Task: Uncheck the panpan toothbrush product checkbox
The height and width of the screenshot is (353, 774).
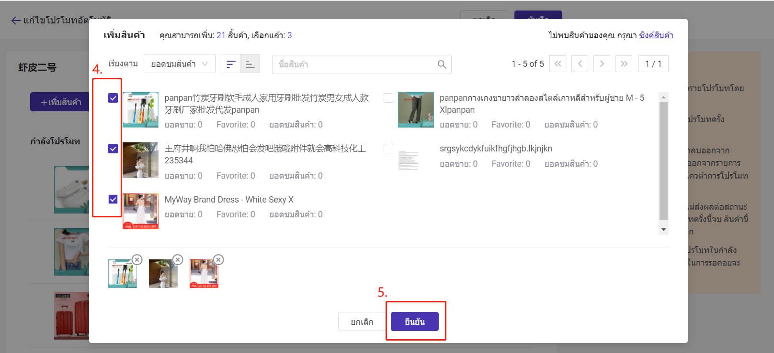Action: [x=113, y=98]
